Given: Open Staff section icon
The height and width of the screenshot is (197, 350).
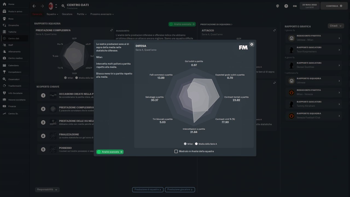Looking at the screenshot, I should [x=4, y=45].
